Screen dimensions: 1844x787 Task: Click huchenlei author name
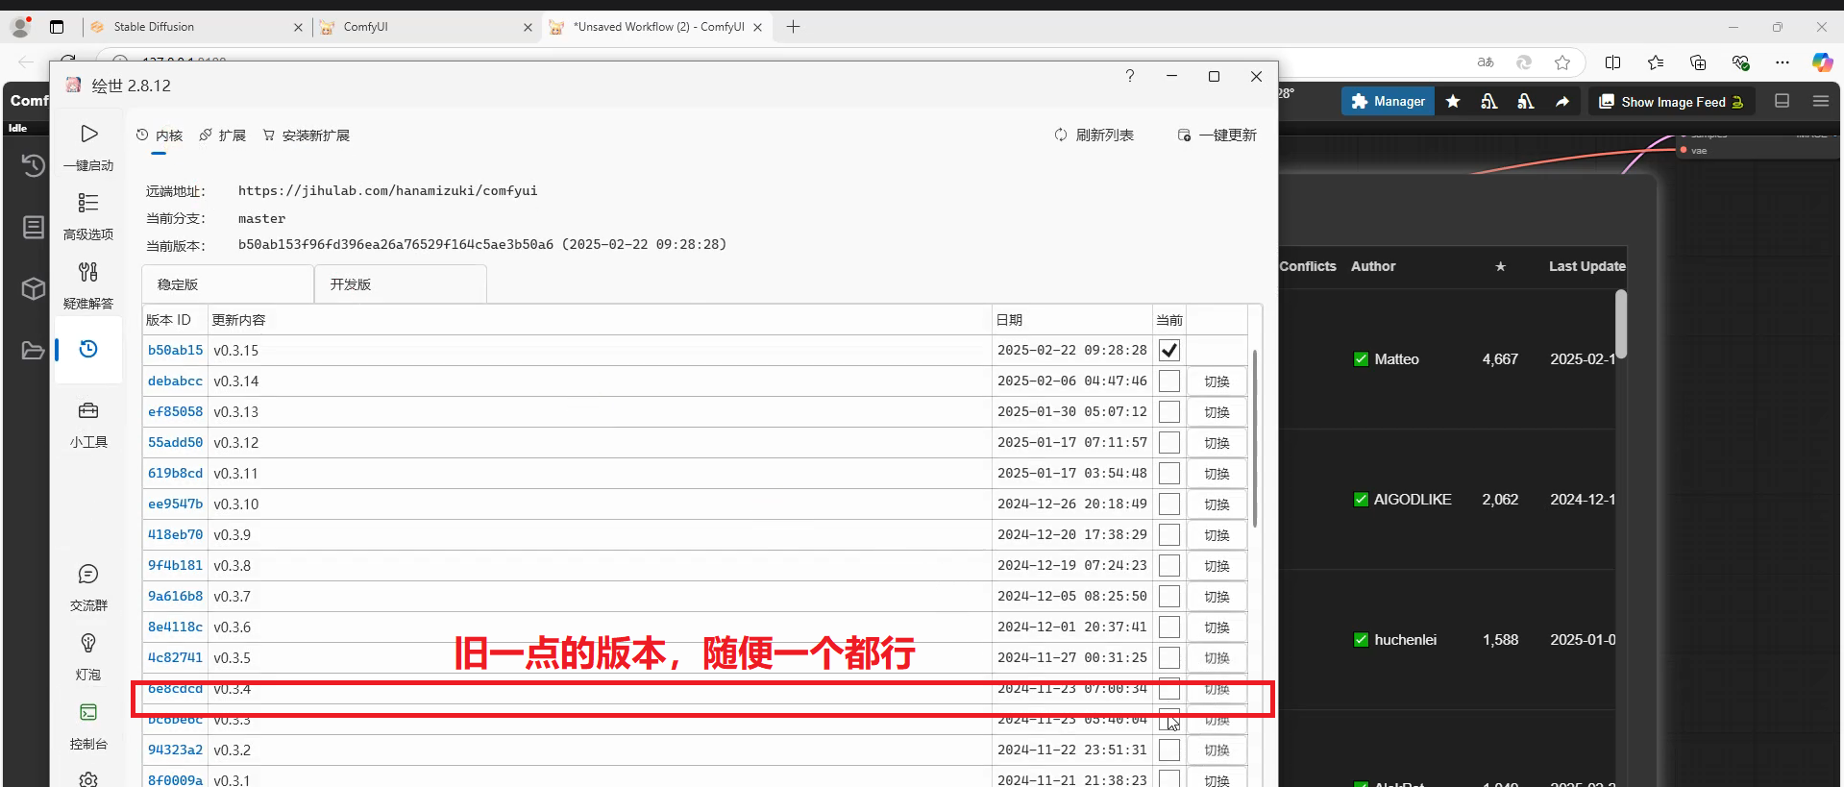1406,640
